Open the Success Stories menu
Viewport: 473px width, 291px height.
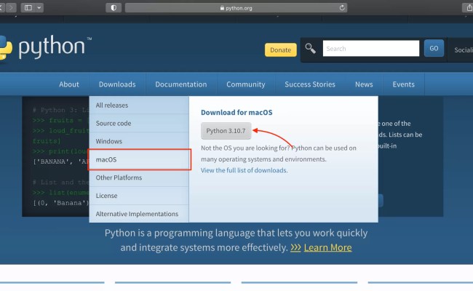[310, 84]
